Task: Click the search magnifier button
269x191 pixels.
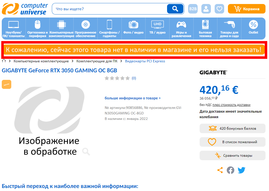Action: tap(175, 9)
